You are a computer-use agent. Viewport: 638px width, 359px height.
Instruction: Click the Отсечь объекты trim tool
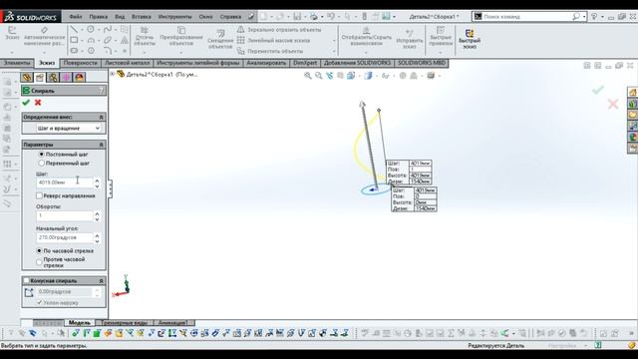[145, 37]
